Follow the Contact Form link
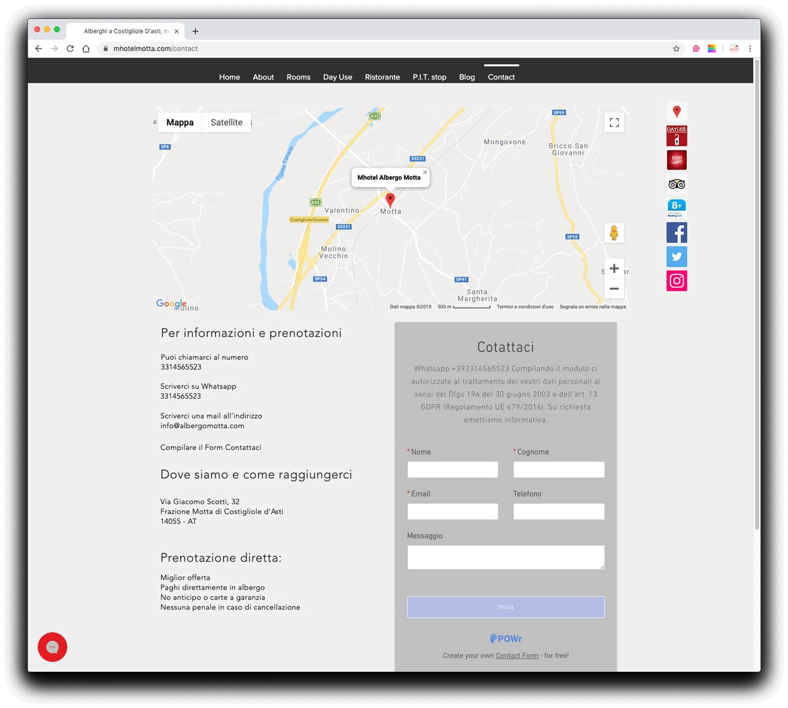This screenshot has height=708, width=788. tap(517, 655)
